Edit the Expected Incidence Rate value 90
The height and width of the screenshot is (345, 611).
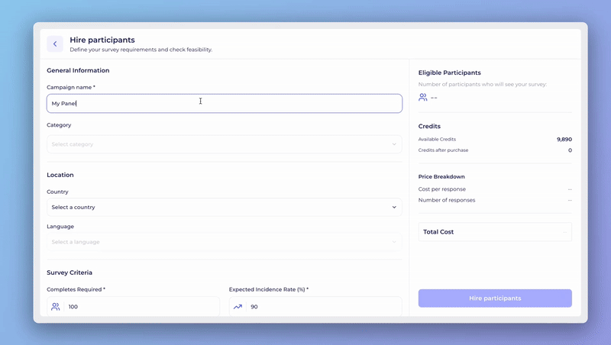coord(315,306)
